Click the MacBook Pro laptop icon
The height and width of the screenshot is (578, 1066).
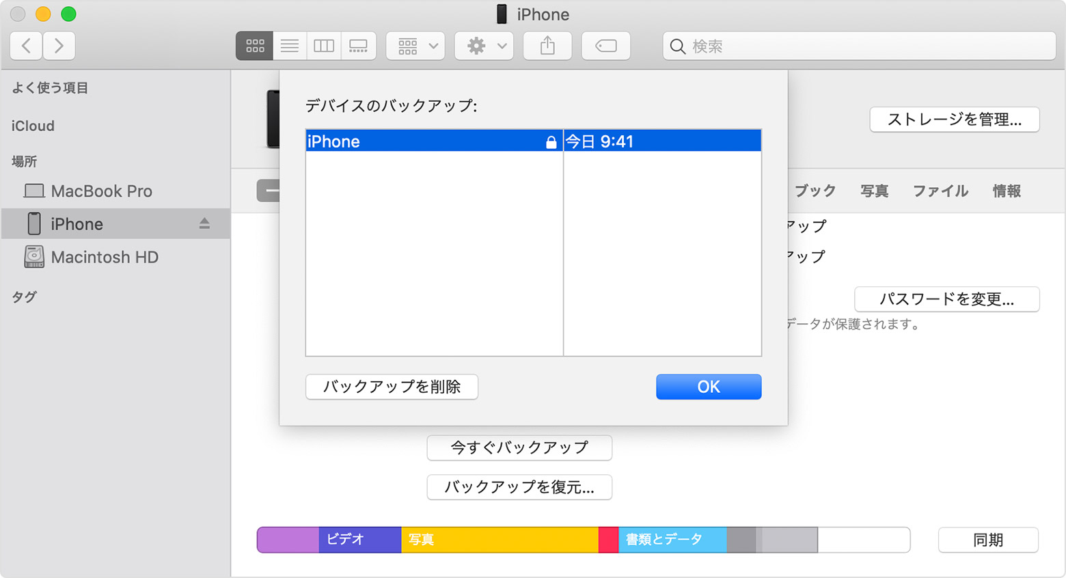(x=34, y=191)
